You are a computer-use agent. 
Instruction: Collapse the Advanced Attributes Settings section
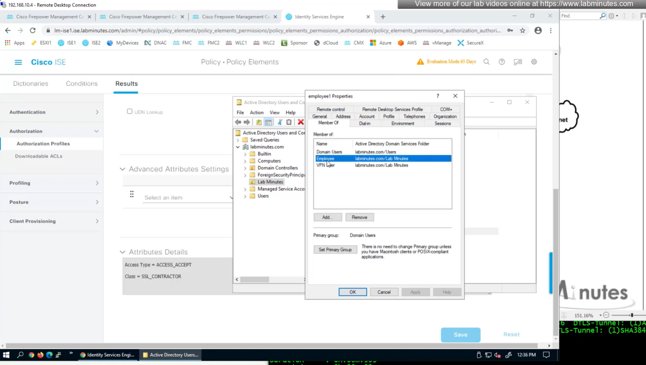pos(122,169)
